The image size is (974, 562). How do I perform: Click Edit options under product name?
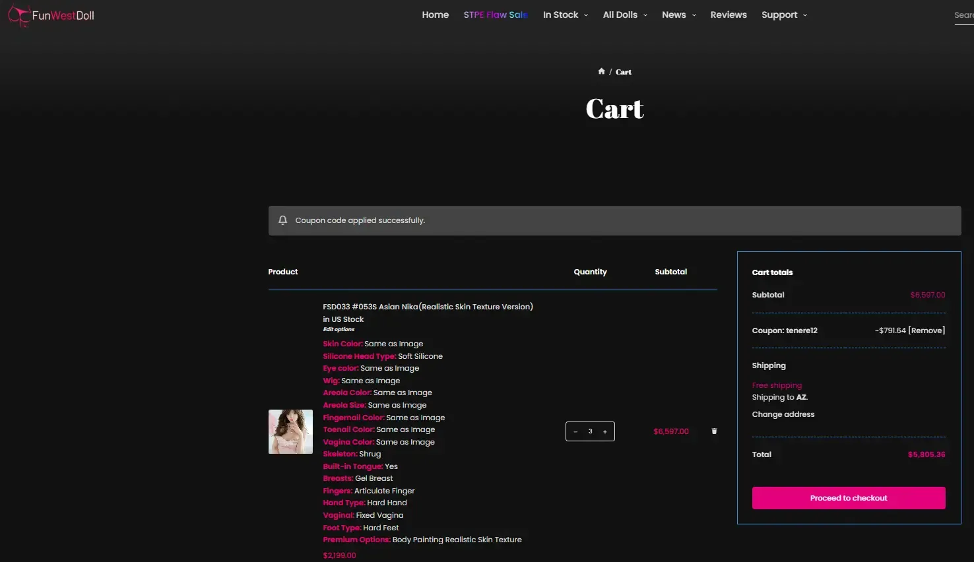click(x=339, y=329)
